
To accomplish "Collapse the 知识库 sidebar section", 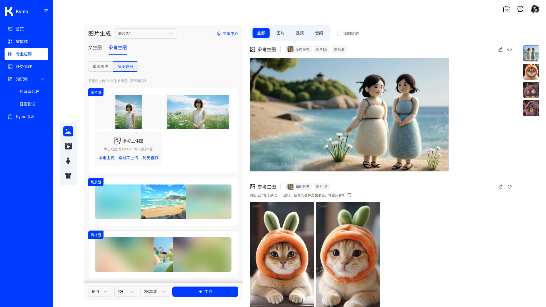I will point(43,79).
